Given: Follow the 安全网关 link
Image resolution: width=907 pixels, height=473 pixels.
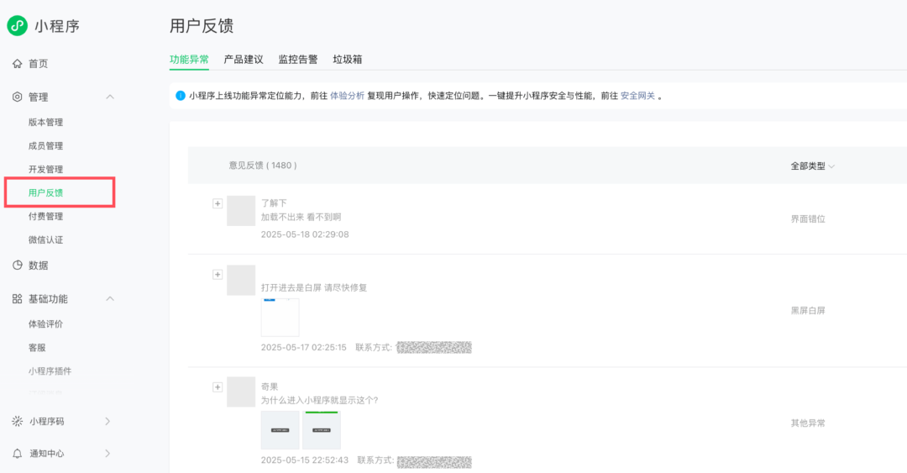Looking at the screenshot, I should [637, 96].
